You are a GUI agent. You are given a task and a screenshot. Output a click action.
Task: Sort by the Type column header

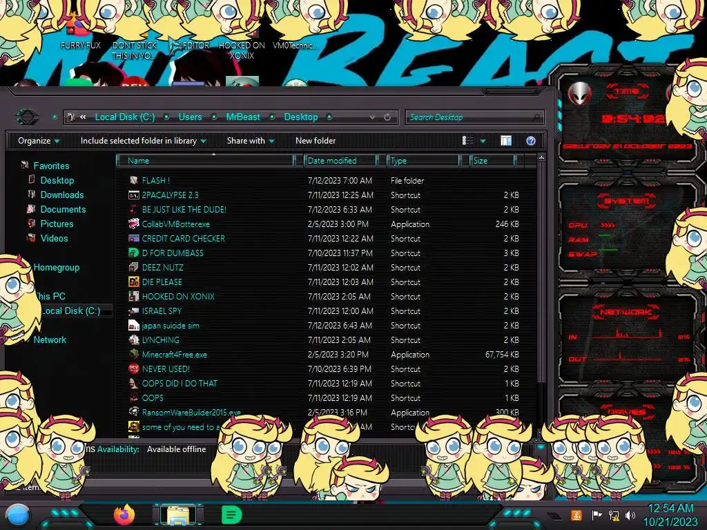pyautogui.click(x=423, y=160)
